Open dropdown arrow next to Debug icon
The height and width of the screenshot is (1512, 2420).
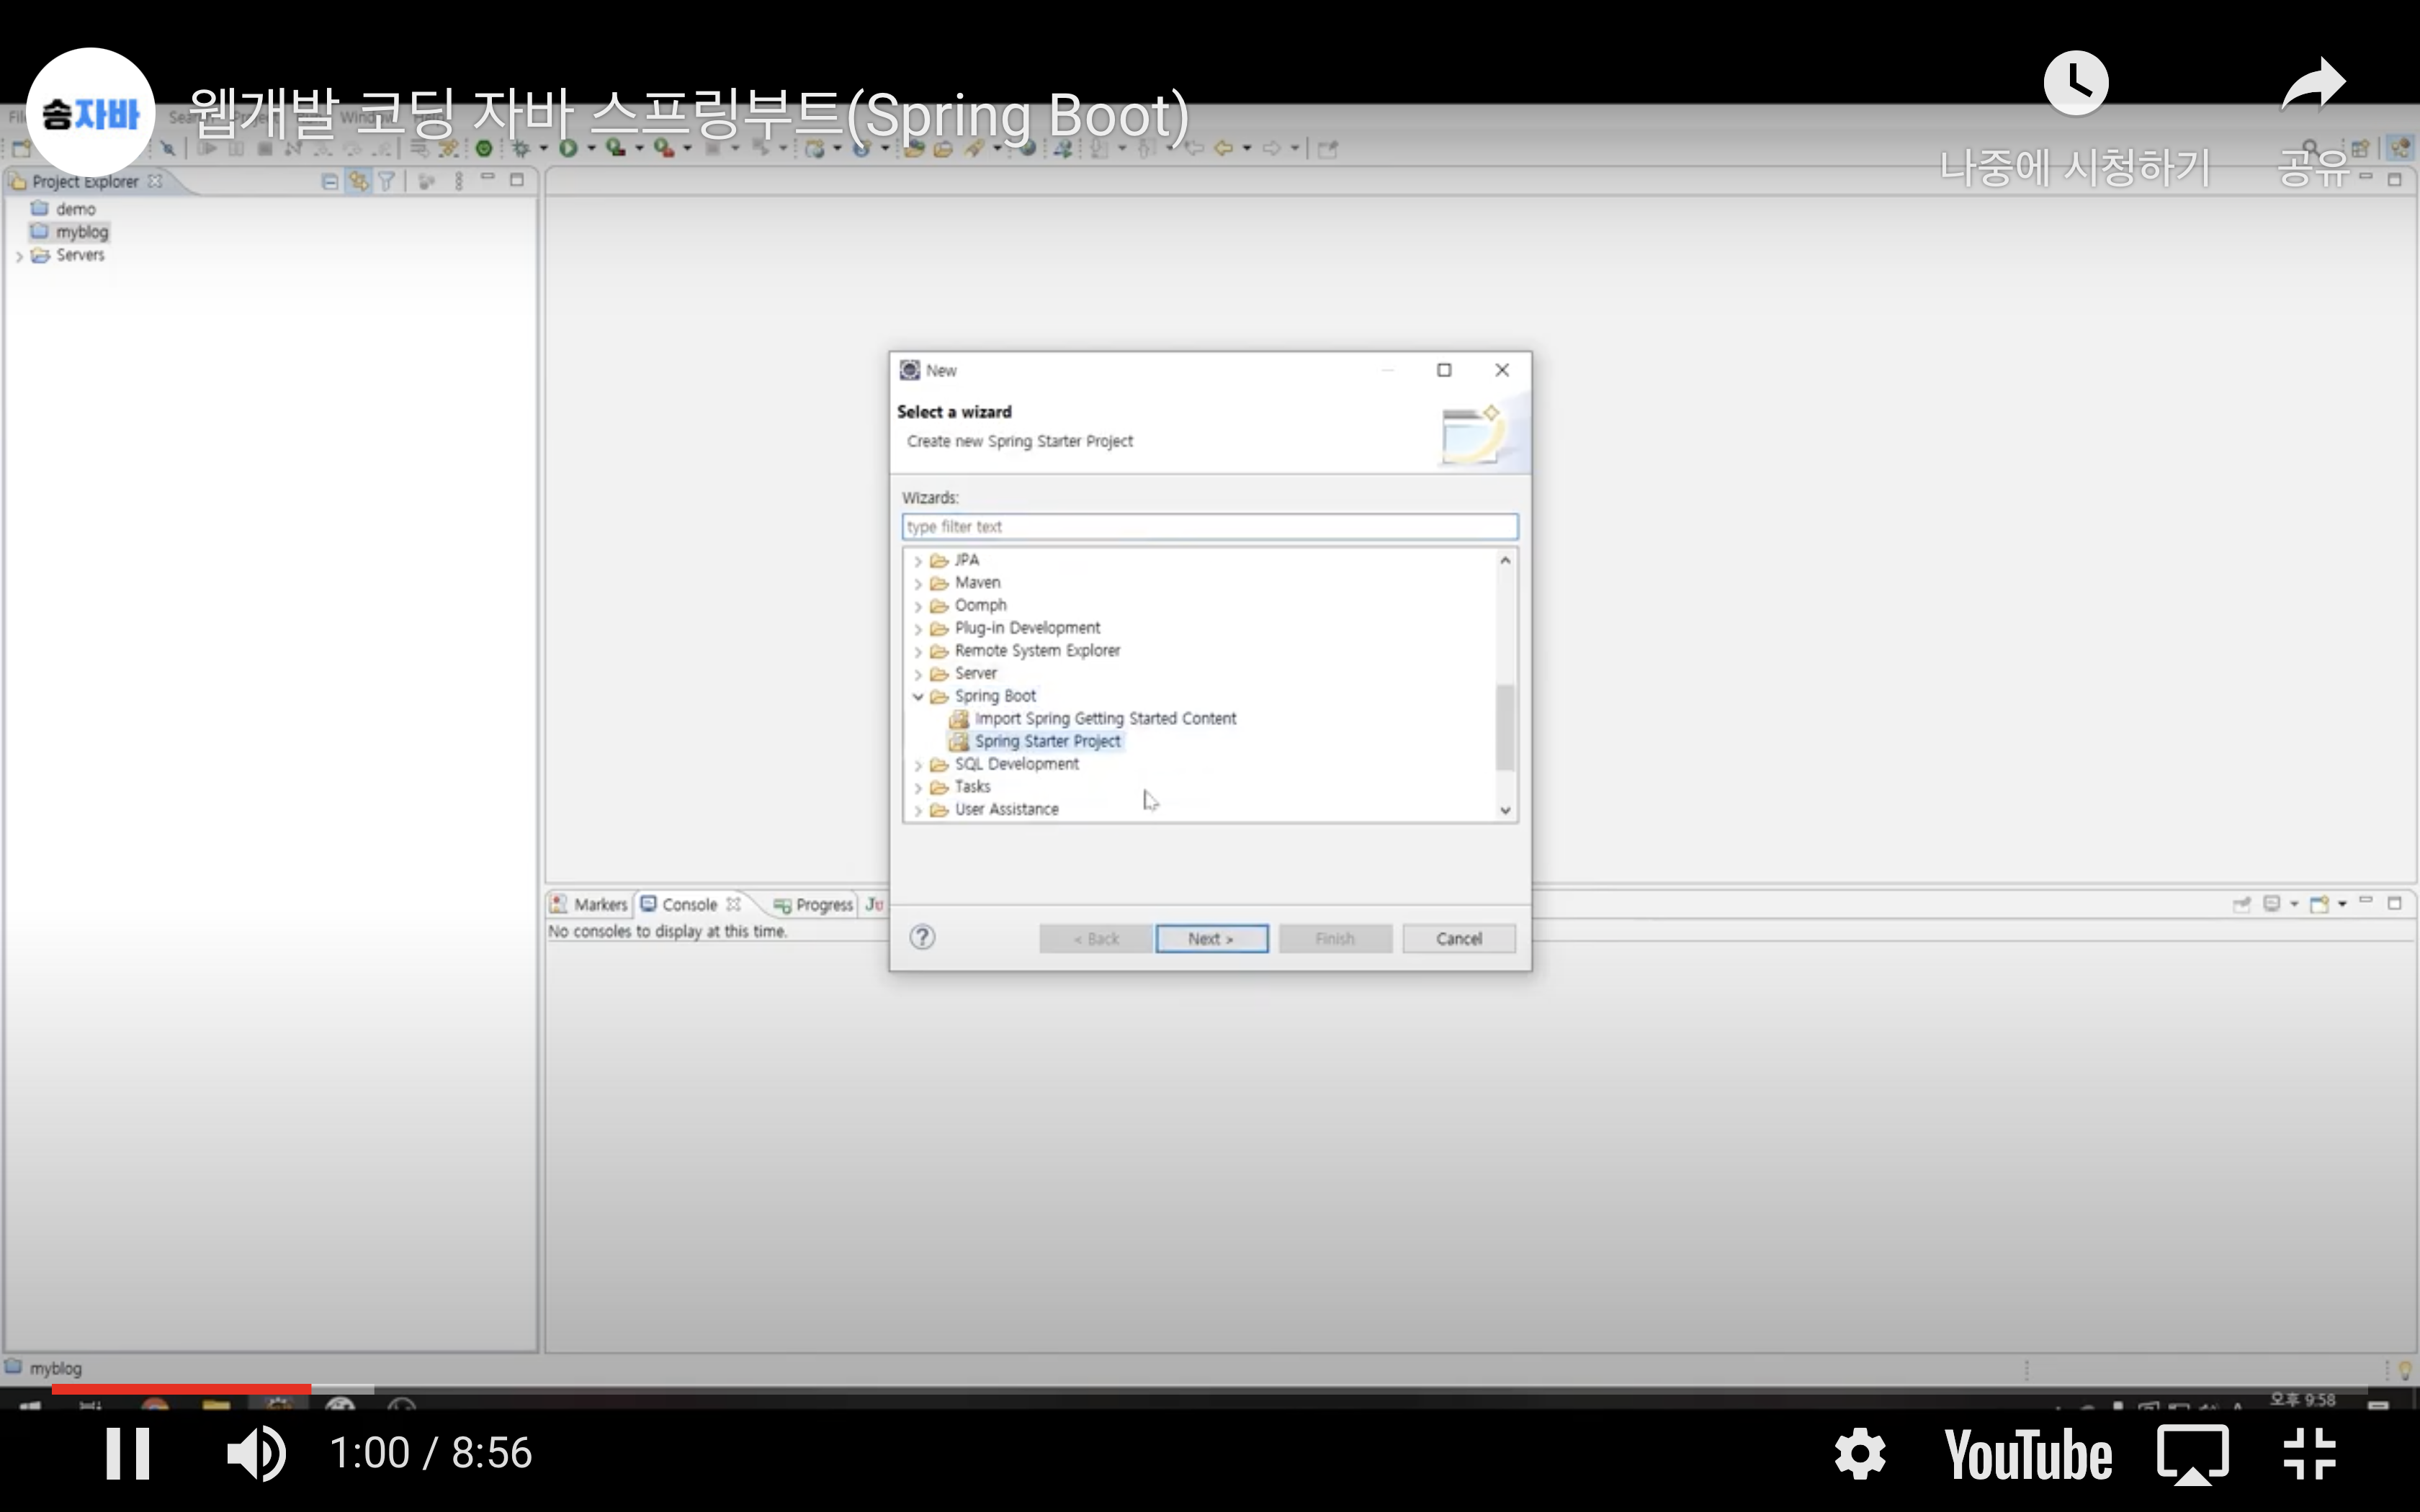point(544,148)
